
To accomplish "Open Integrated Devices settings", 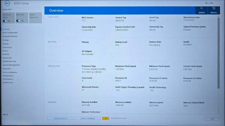I will [10, 36].
